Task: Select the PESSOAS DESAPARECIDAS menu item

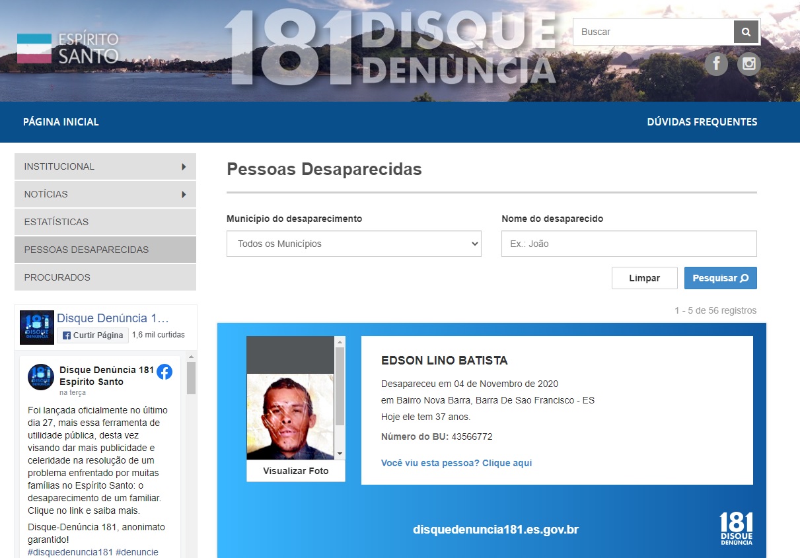Action: pos(104,250)
